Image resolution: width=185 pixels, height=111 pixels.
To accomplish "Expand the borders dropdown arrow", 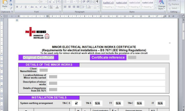I will (98, 7).
